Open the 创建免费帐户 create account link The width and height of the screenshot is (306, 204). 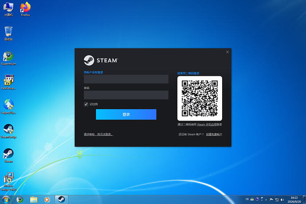(x=214, y=134)
